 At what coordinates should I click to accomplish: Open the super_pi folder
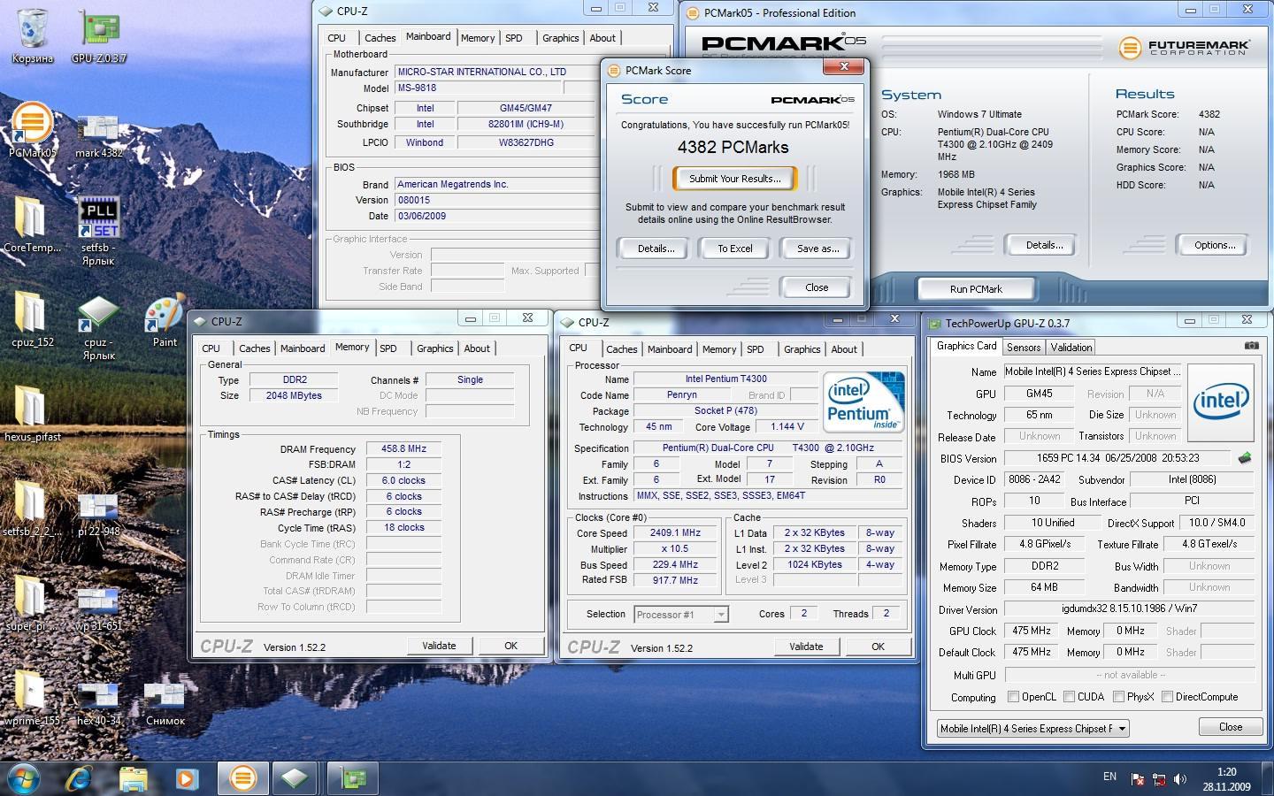pyautogui.click(x=32, y=603)
